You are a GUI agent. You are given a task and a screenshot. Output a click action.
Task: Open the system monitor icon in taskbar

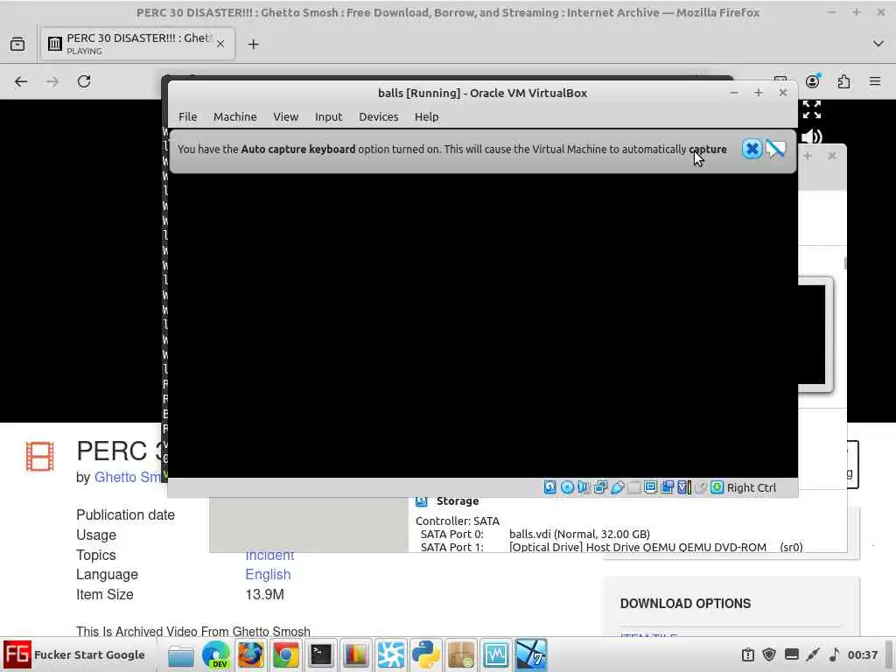[495, 654]
